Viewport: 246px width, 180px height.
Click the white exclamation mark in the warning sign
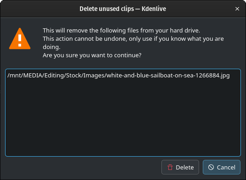click(x=20, y=40)
